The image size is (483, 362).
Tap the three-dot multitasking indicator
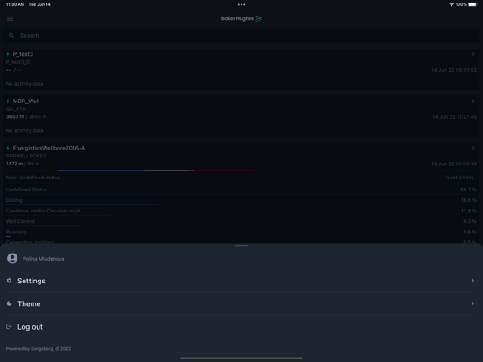(241, 4)
